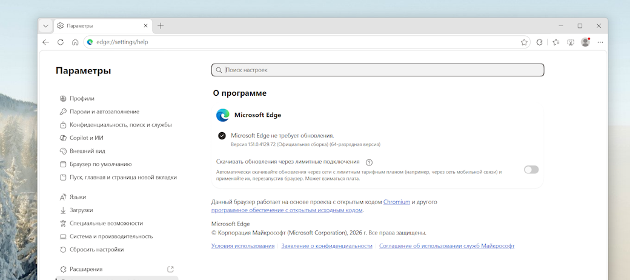Click the external link icon beside Расширения

click(170, 269)
